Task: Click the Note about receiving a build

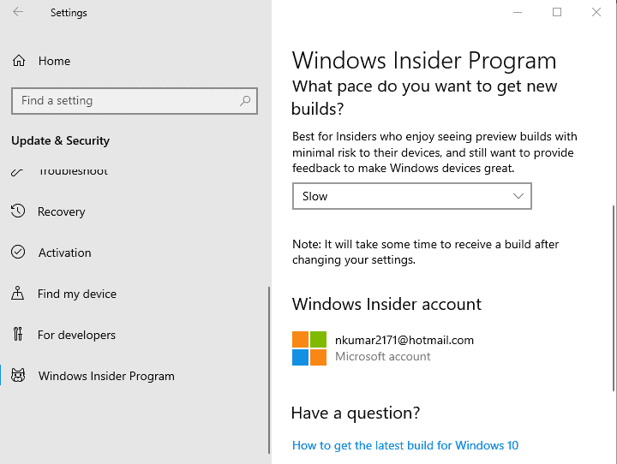Action: point(425,252)
